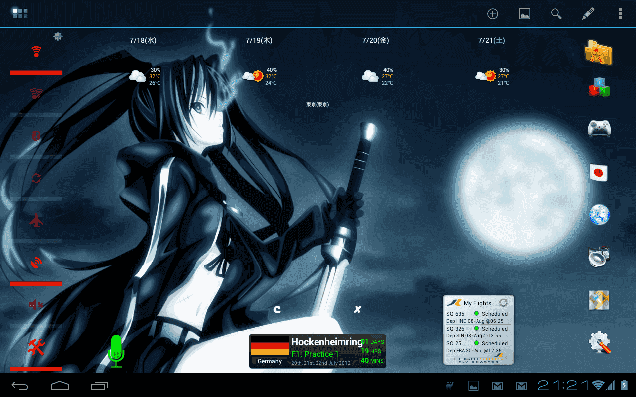Tap the pencil edit icon

588,14
